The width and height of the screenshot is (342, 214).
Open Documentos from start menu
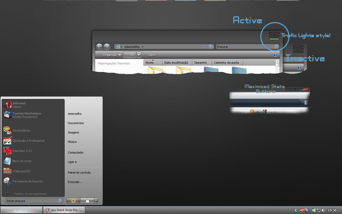[76, 123]
